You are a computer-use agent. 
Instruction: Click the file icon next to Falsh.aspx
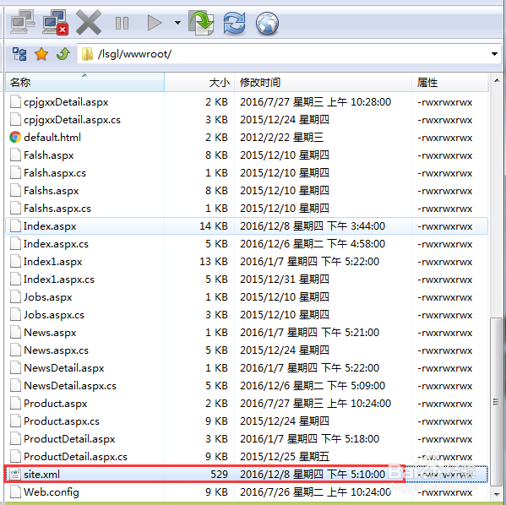[15, 155]
